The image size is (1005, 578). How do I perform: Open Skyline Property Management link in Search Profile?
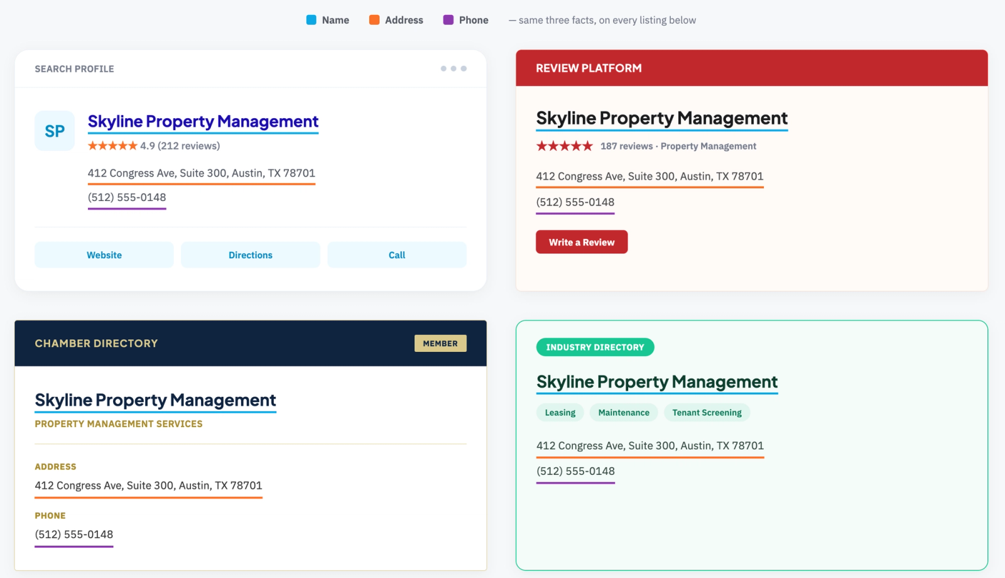point(203,121)
